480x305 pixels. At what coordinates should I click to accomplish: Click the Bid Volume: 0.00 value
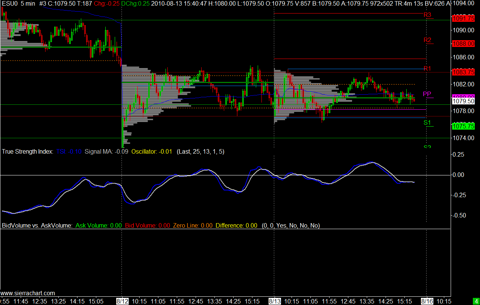tap(147, 226)
